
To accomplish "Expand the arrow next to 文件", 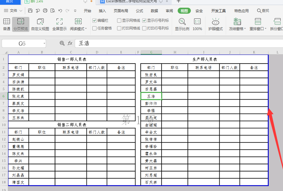I will pyautogui.click(x=21, y=11).
